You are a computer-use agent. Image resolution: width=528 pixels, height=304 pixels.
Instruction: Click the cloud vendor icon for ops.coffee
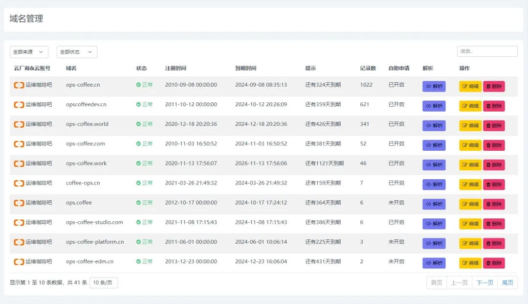point(19,203)
